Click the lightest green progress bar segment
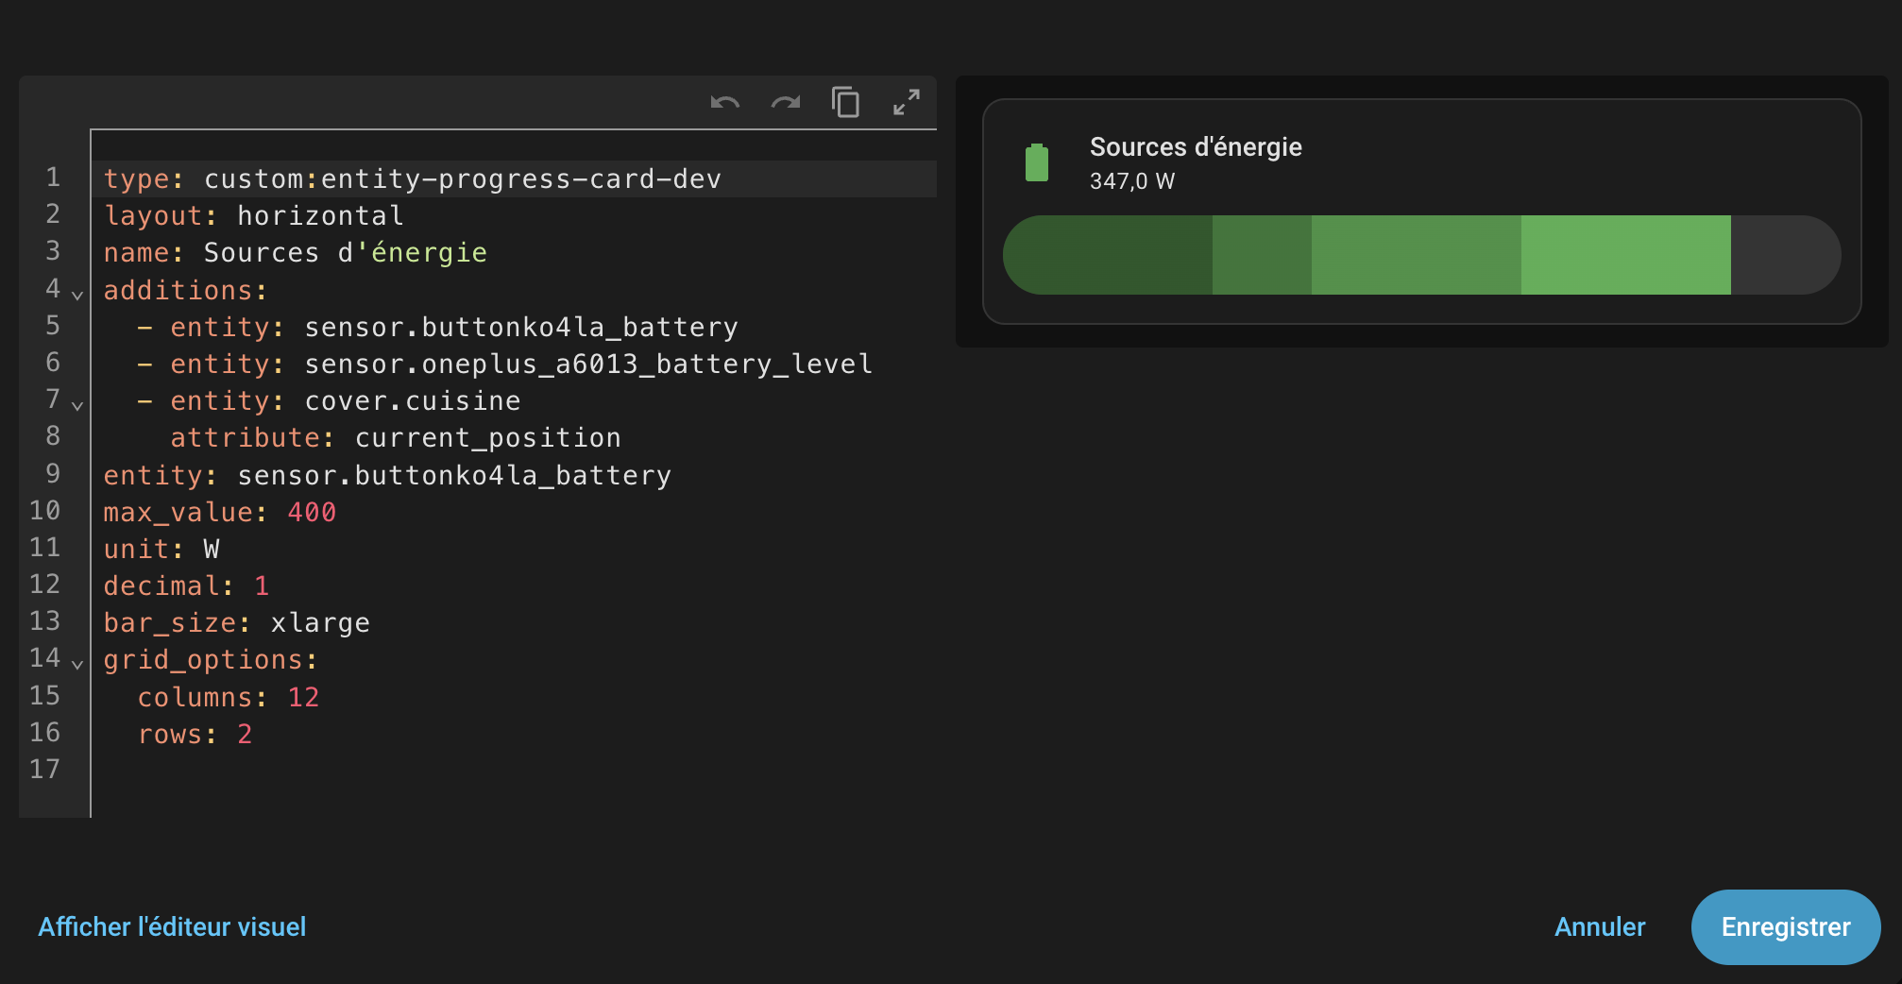The height and width of the screenshot is (984, 1902). 1624,255
